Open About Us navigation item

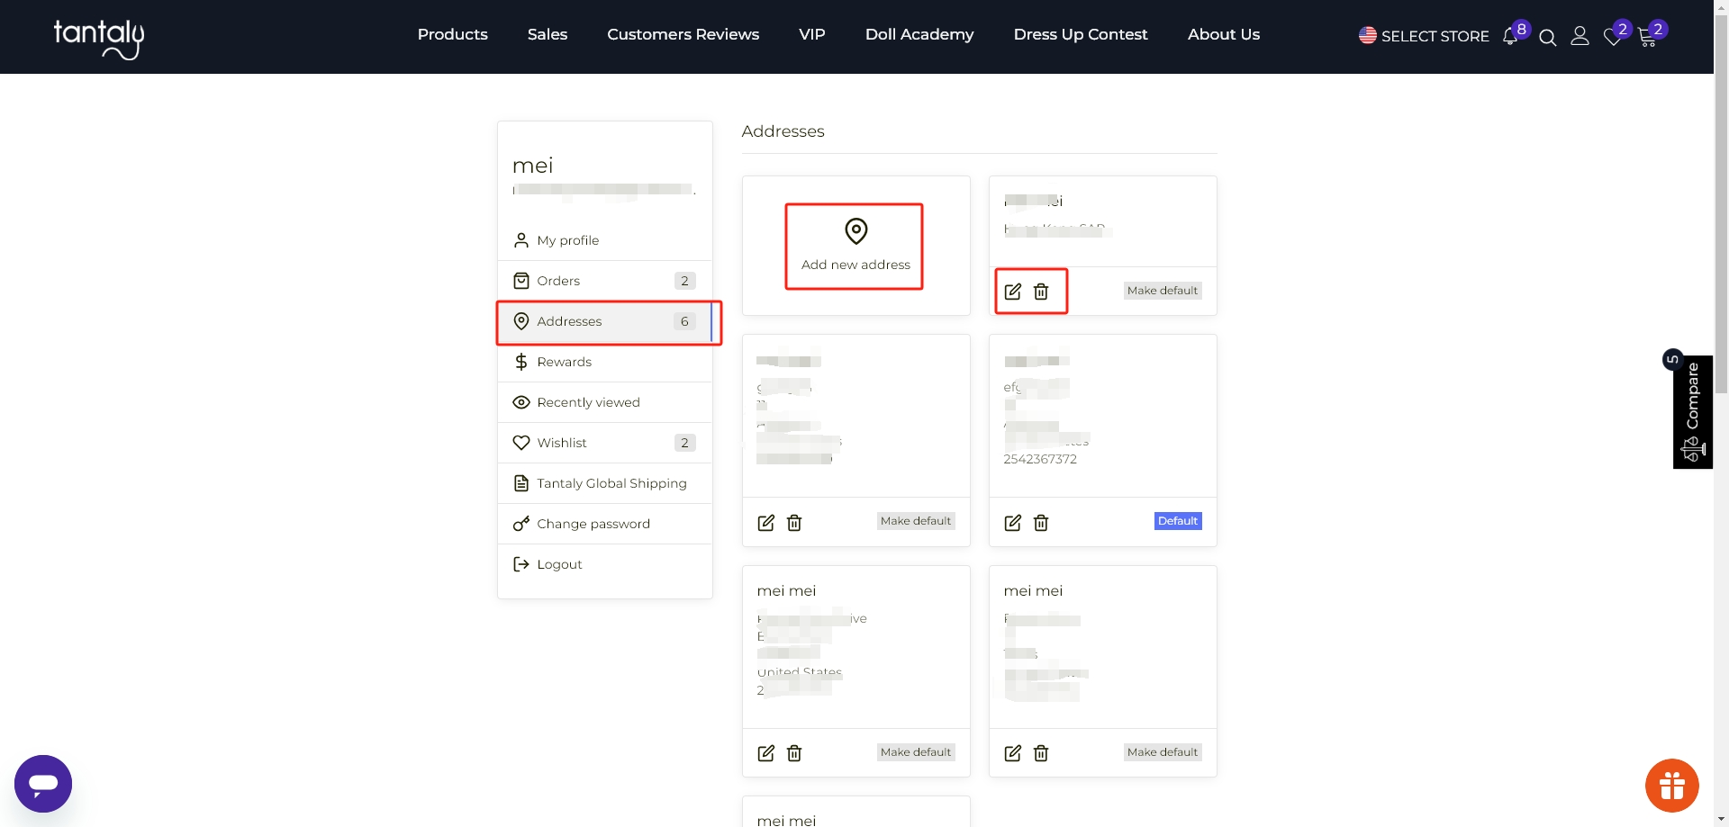click(x=1224, y=34)
